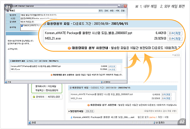
Task: Click the orange 사용안내 notice icon in window 01
Action: pyautogui.click(x=51, y=75)
